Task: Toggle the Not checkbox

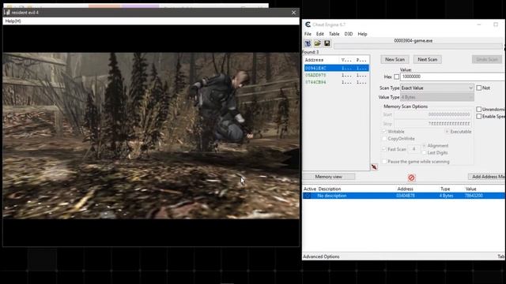Action: pos(479,88)
